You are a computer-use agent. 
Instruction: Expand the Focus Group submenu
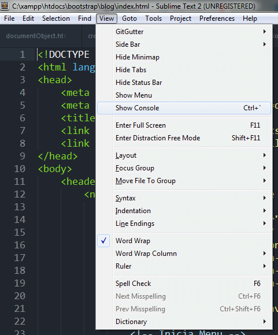coord(184,168)
